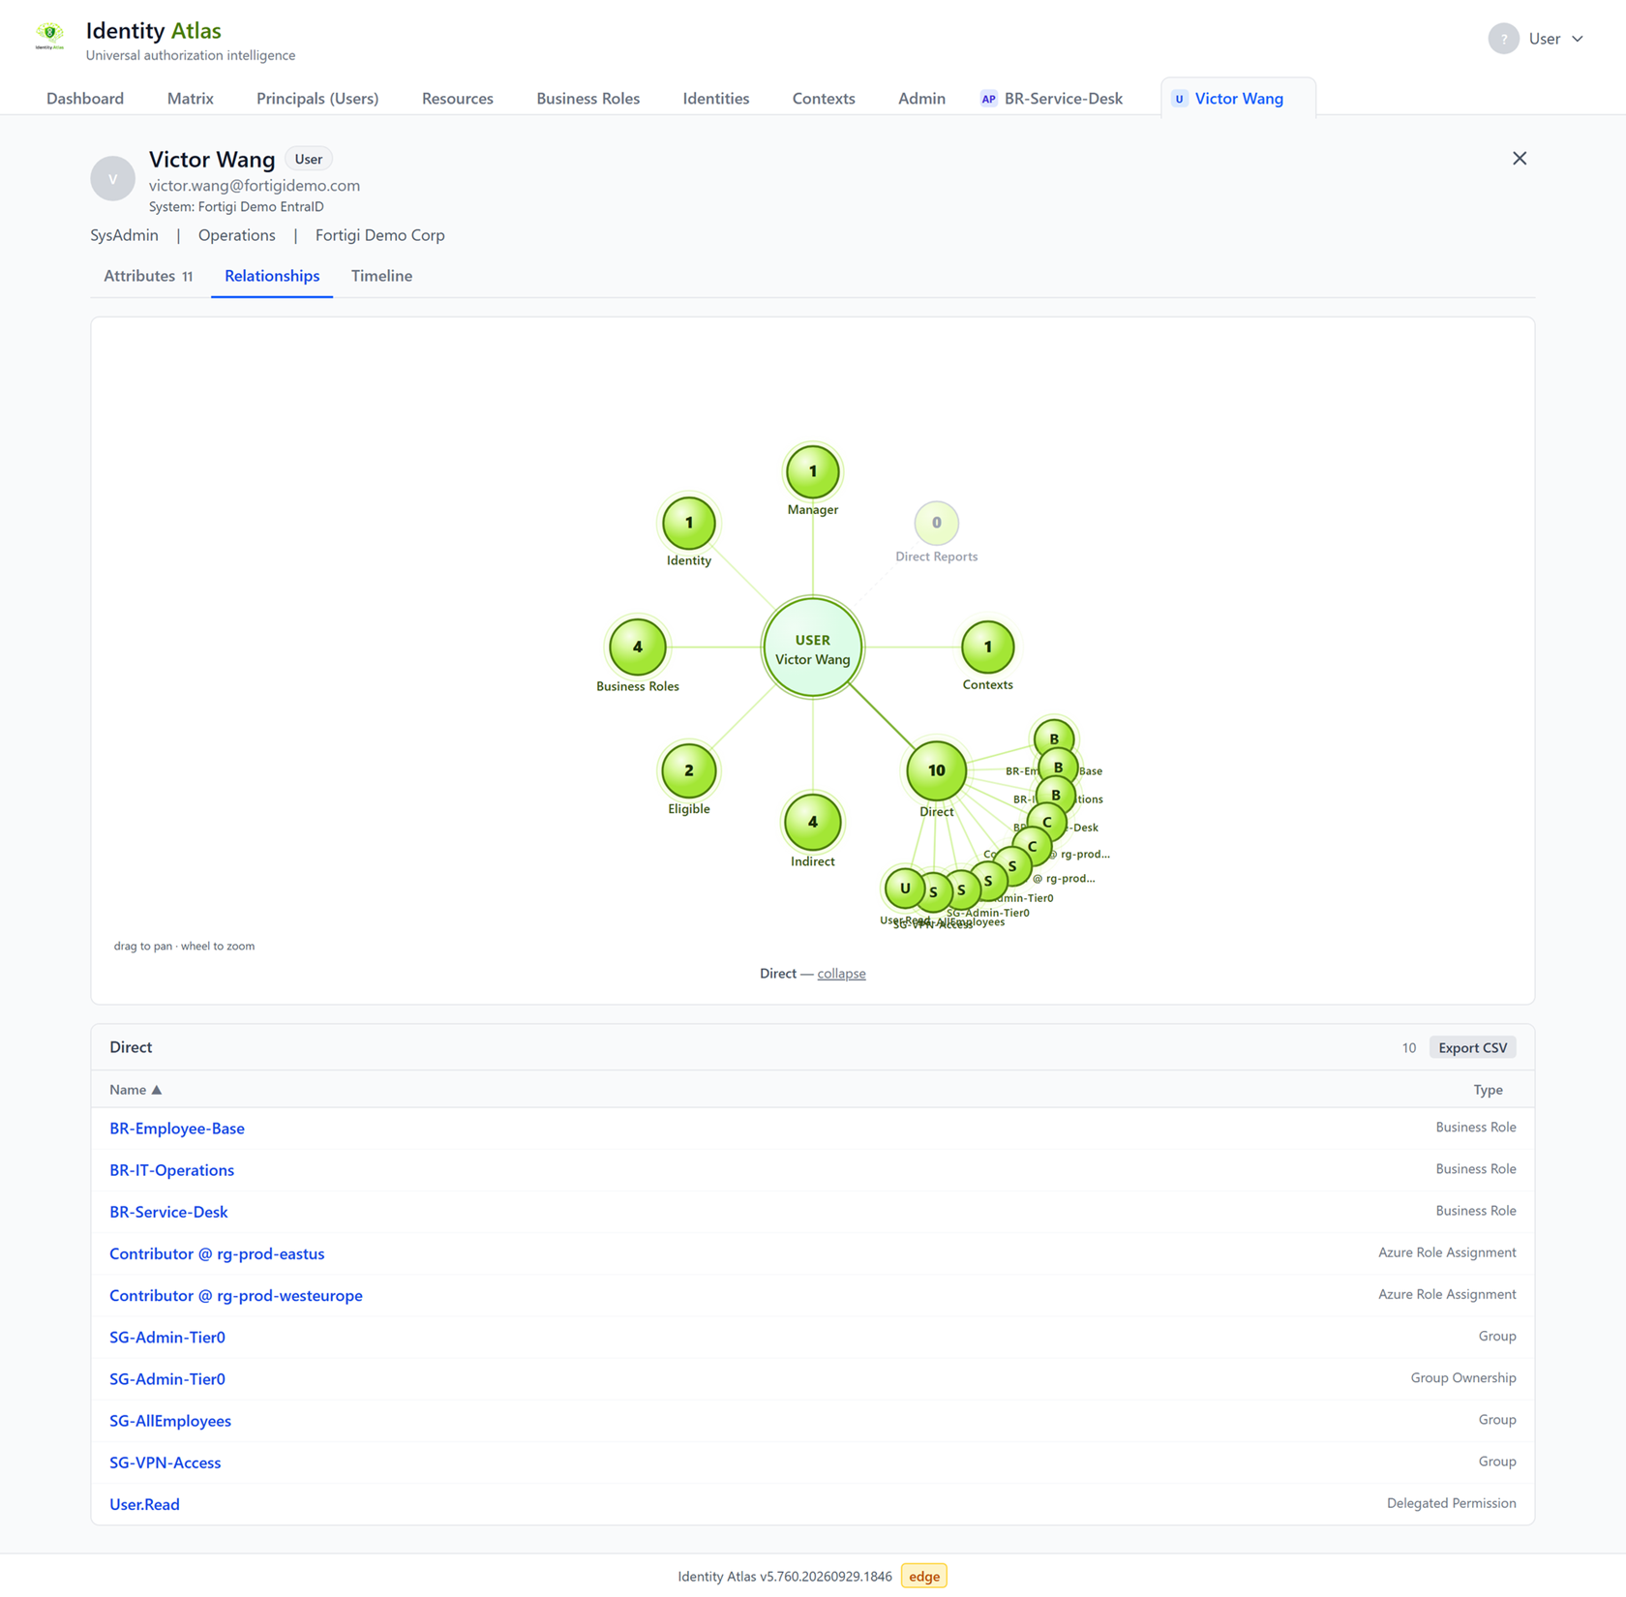Open the Timeline sub-tab
The width and height of the screenshot is (1626, 1597).
click(x=381, y=276)
